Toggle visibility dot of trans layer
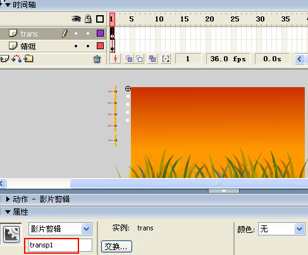This screenshot has width=308, height=255. (76, 33)
